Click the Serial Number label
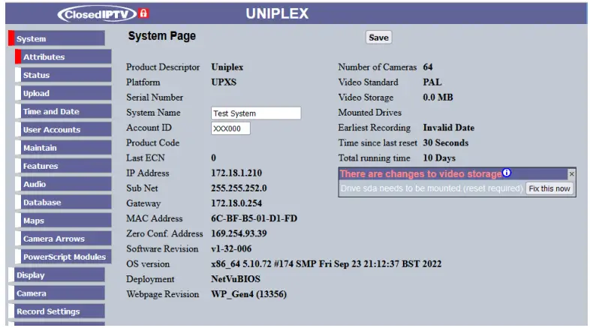Screen dimensions: 590x328 click(155, 97)
